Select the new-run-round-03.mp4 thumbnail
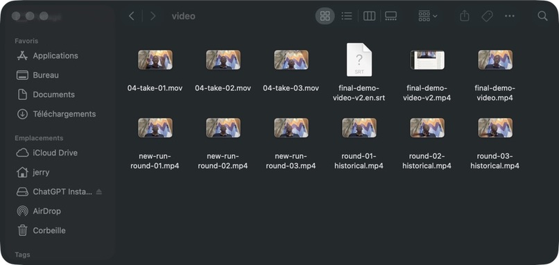 [291, 128]
